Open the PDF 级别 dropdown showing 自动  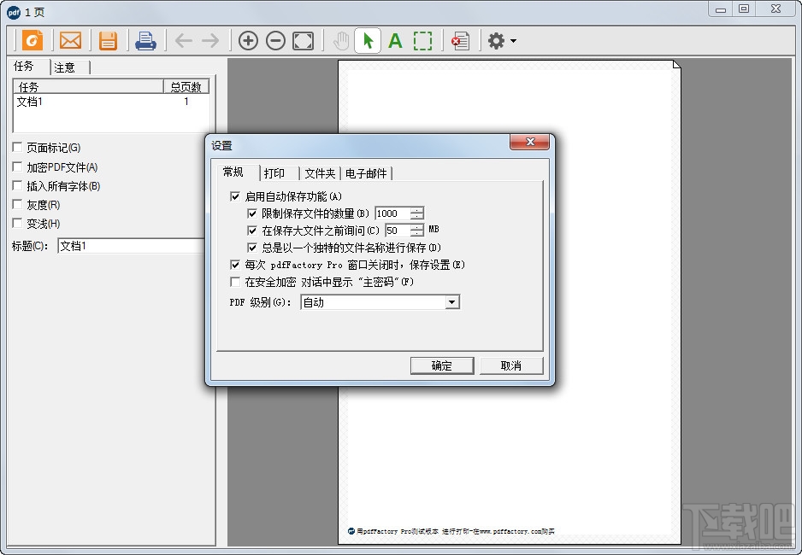tap(451, 301)
